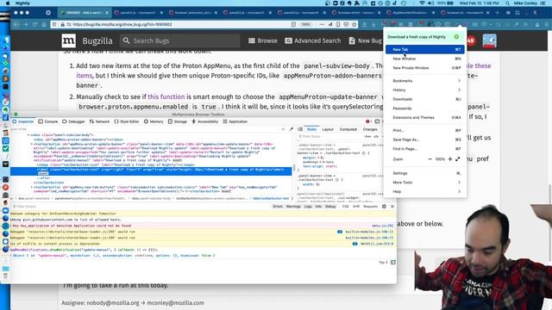Expand the Bookmarks submenu

pos(425,81)
